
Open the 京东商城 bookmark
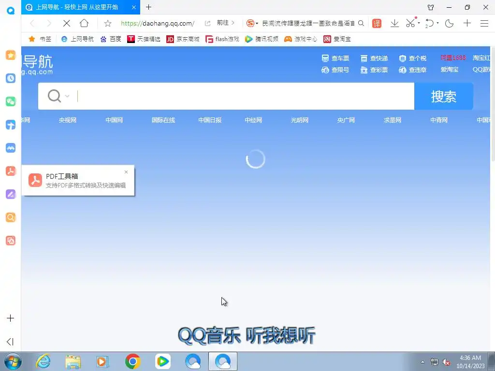(183, 39)
